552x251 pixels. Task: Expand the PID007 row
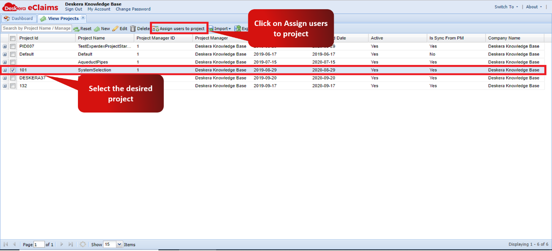5,46
